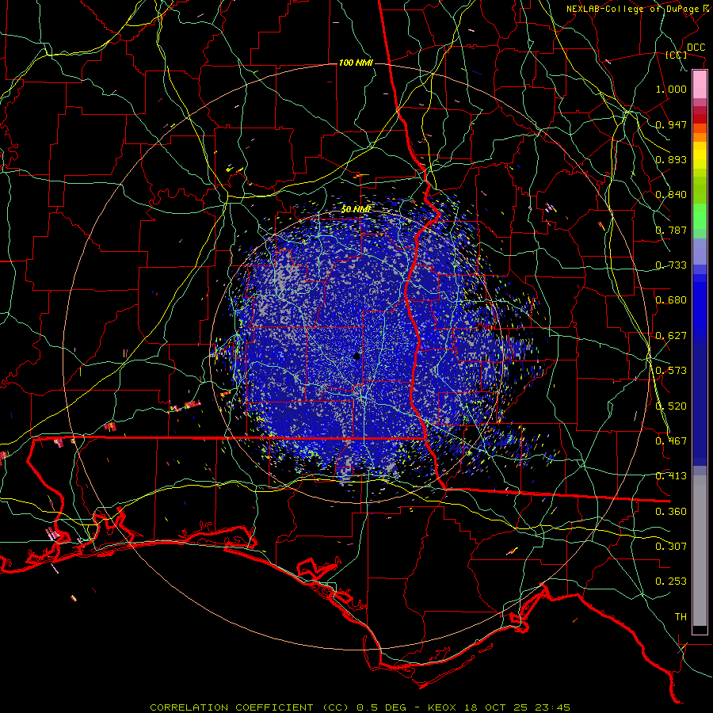This screenshot has width=713, height=713.
Task: Select the 1.000 legend value
Action: (x=671, y=89)
